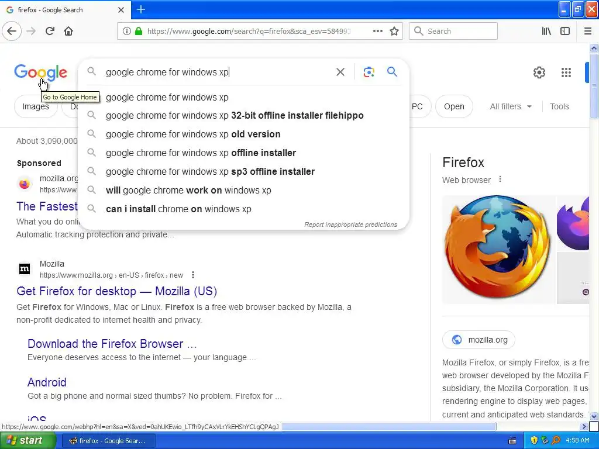Click the vertical scrollbar down arrow
The image size is (599, 449).
point(594,416)
